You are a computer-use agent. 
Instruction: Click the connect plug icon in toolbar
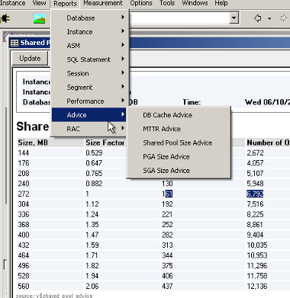pyautogui.click(x=5, y=18)
